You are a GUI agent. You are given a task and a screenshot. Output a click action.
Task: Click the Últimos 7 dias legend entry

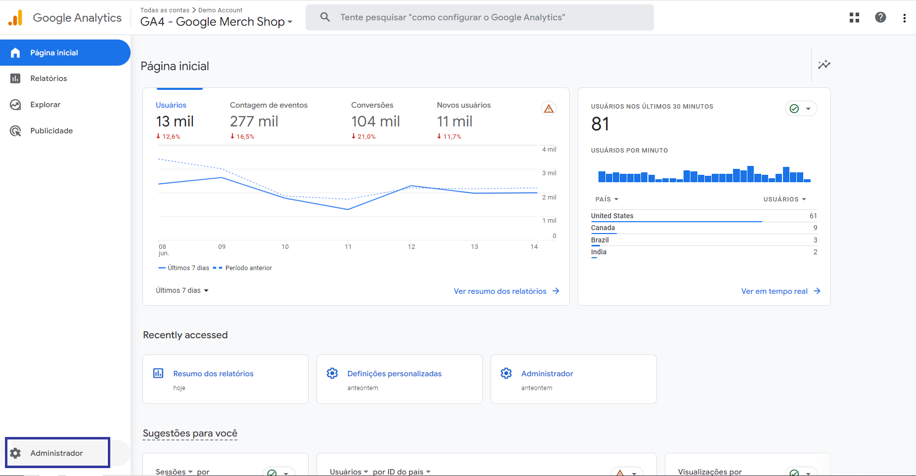point(183,268)
